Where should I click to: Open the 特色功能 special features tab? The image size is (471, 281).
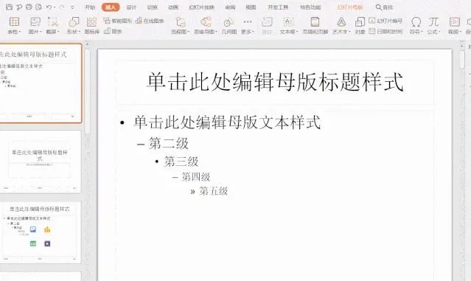(310, 7)
